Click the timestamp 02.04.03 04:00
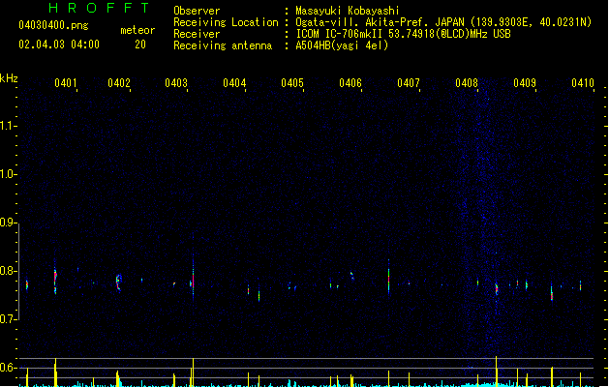 click(59, 45)
